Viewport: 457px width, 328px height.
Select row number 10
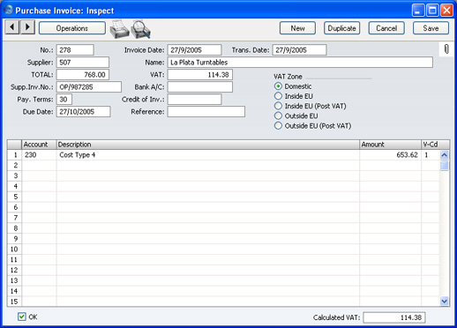point(15,250)
